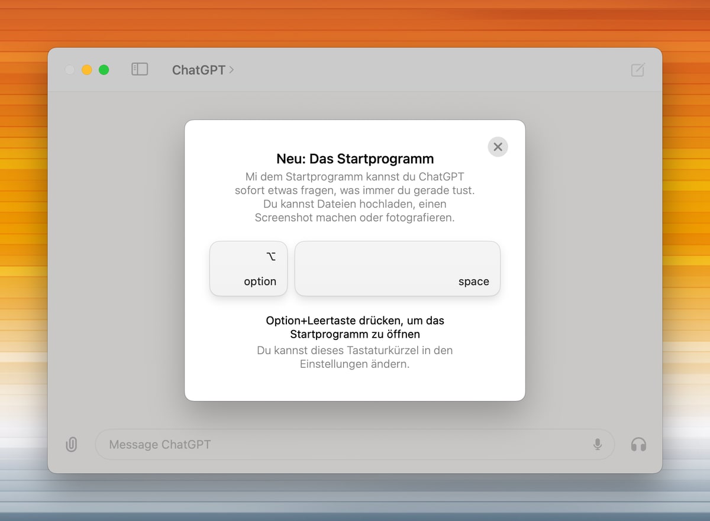The width and height of the screenshot is (710, 521).
Task: Click the option key graphic
Action: 248,268
